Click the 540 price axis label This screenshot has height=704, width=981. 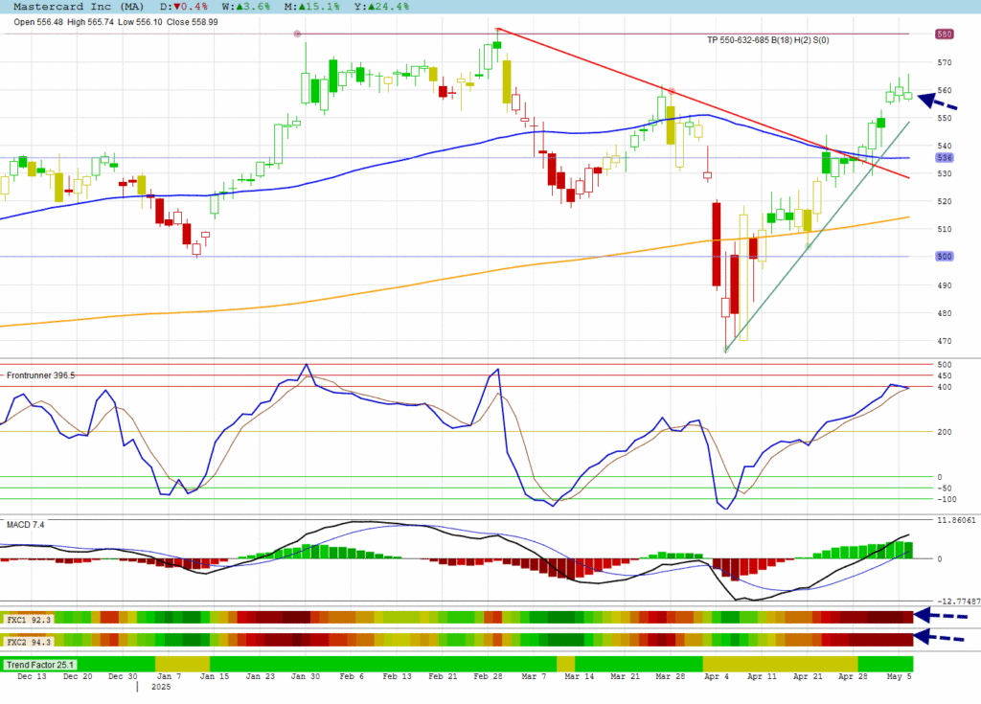click(x=944, y=146)
